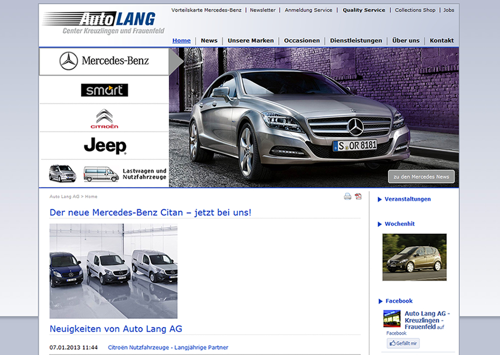Open the Citan vans article image
This screenshot has height=355, width=500.
click(x=113, y=271)
